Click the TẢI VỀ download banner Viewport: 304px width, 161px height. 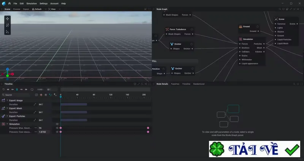coord(255,149)
